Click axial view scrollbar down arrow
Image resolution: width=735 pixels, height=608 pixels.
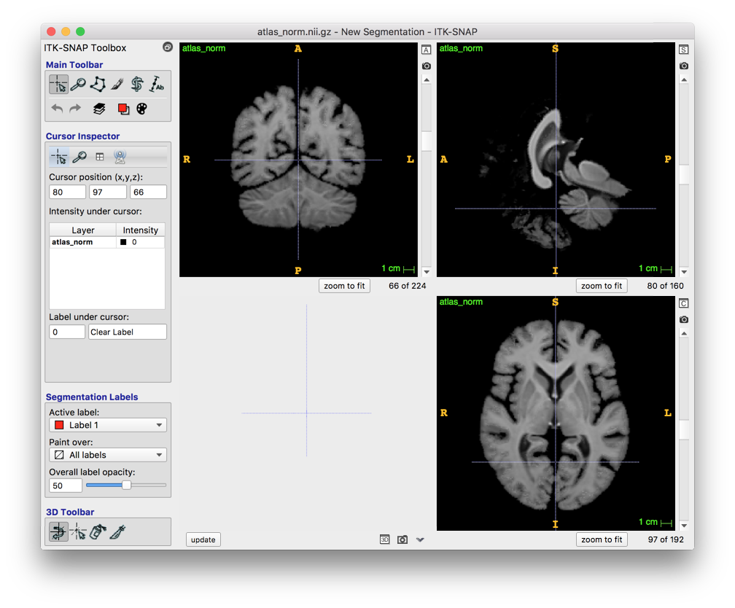(427, 272)
